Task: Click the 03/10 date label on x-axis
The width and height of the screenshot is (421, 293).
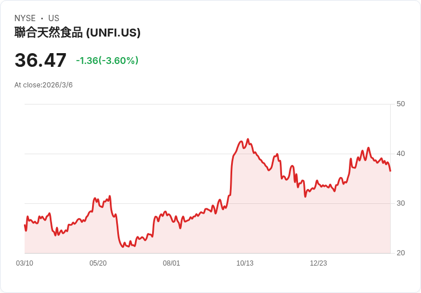Action: pos(25,263)
